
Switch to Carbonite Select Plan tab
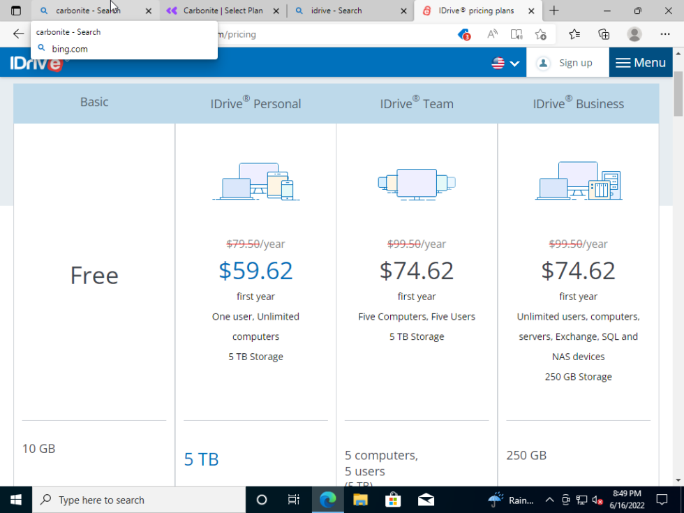click(222, 10)
